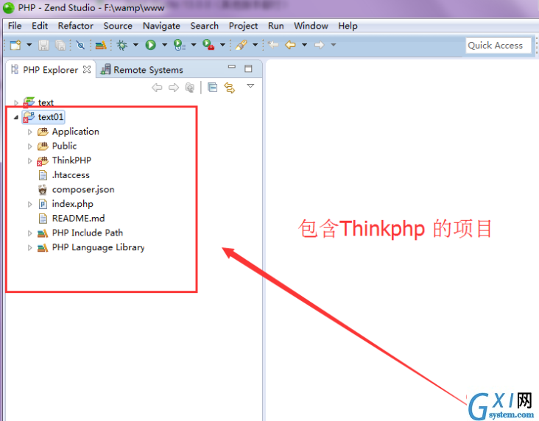The height and width of the screenshot is (421, 539).
Task: Open the Source menu
Action: point(118,26)
